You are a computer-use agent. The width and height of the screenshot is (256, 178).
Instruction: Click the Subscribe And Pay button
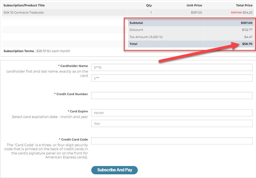click(114, 170)
